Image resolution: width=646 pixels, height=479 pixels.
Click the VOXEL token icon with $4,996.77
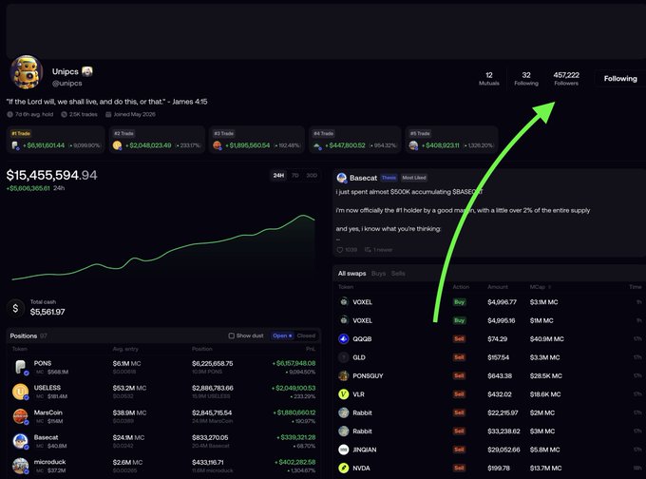point(344,301)
